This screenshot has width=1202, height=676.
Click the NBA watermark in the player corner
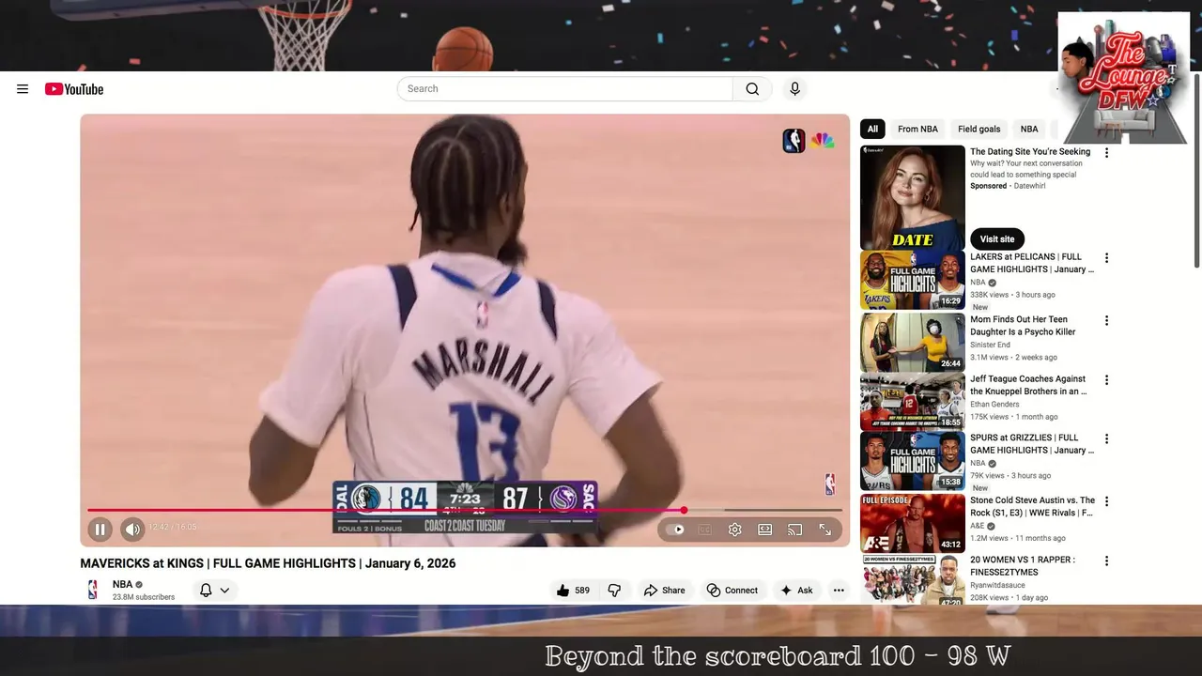click(x=830, y=484)
